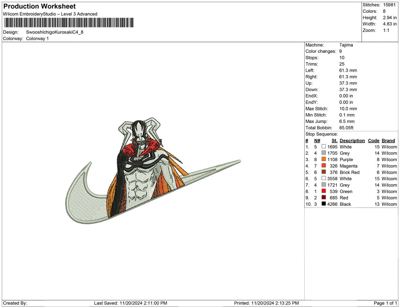The width and height of the screenshot is (400, 307).
Task: Click the design name SwooshIchigoKurosakiC4_8
Action: coord(55,32)
